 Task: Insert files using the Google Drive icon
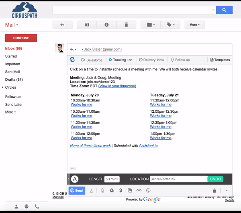point(112,190)
